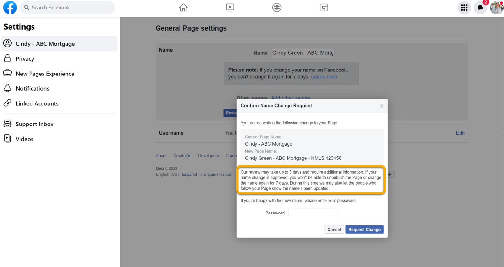Screen dimensions: 504x267
Task: Click the Password input field
Action: (x=312, y=213)
